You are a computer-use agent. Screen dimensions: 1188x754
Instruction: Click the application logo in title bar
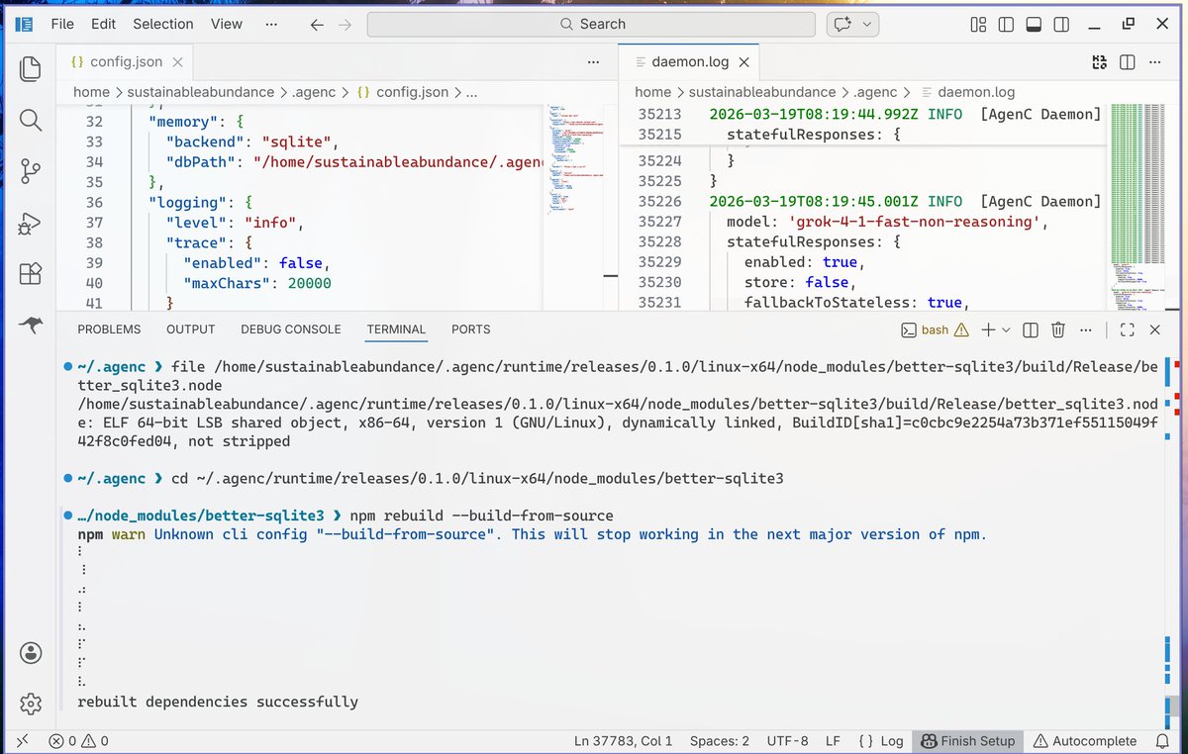(x=25, y=24)
